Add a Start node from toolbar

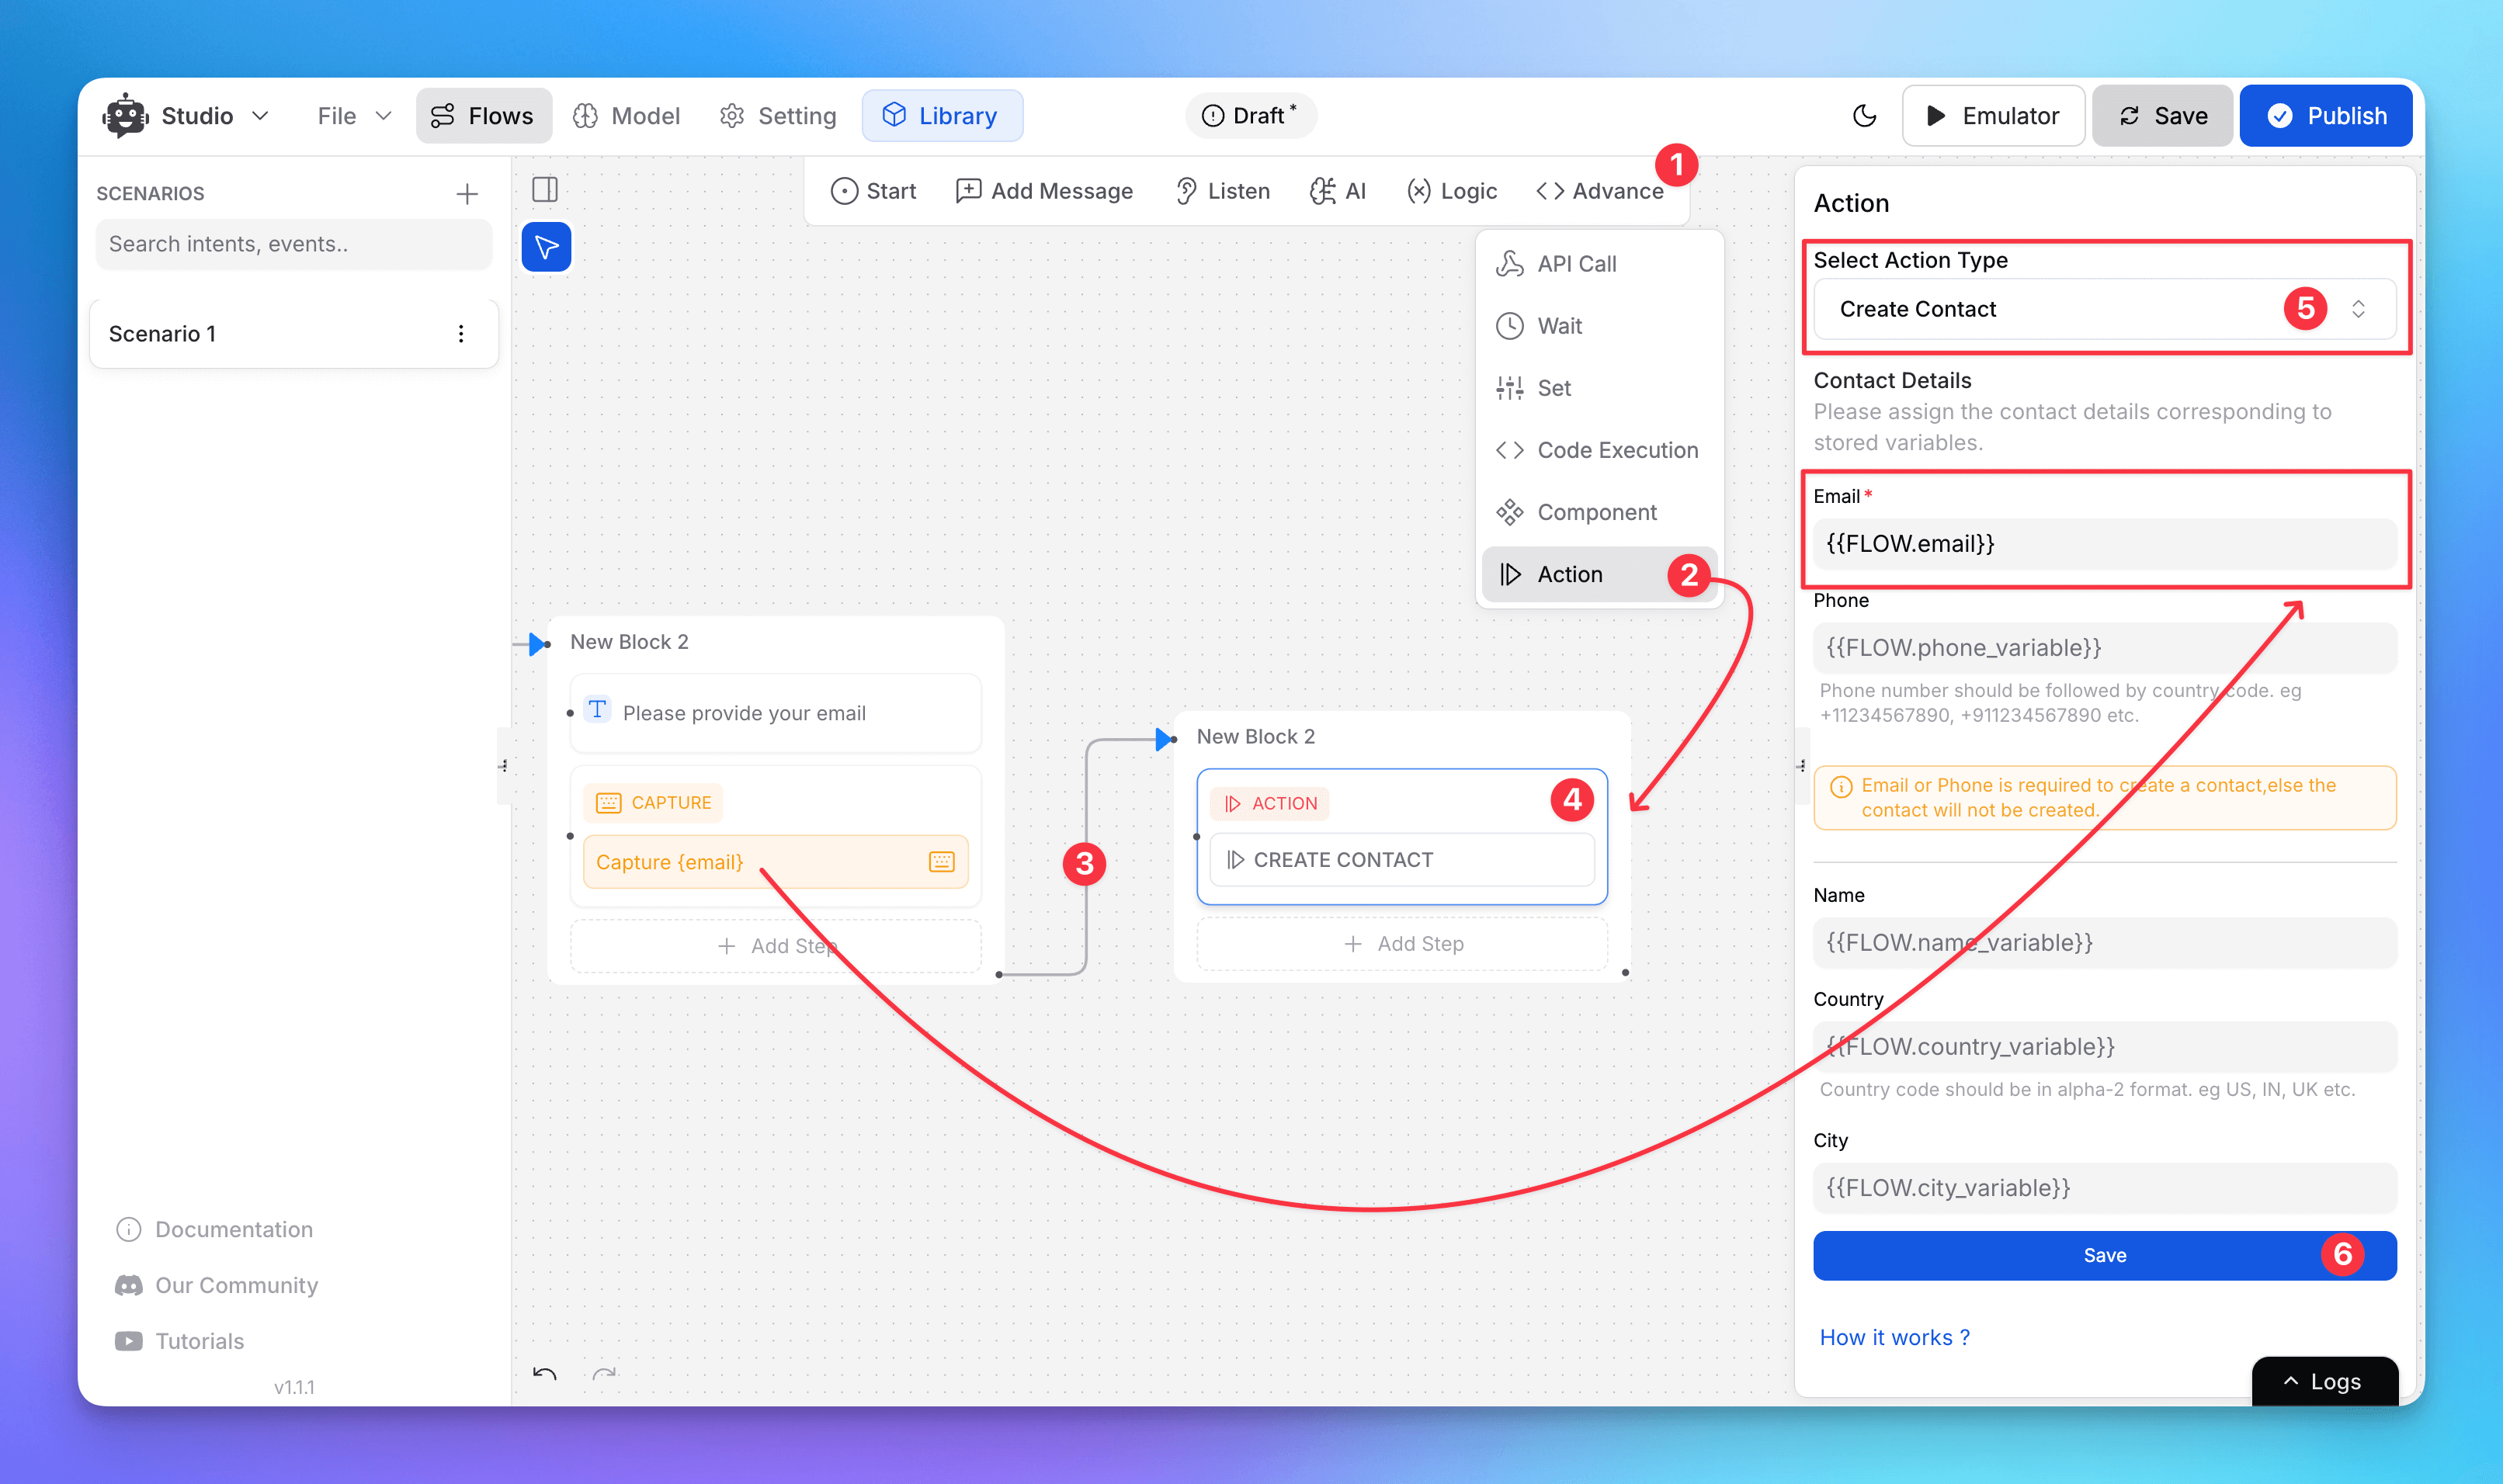click(x=873, y=191)
